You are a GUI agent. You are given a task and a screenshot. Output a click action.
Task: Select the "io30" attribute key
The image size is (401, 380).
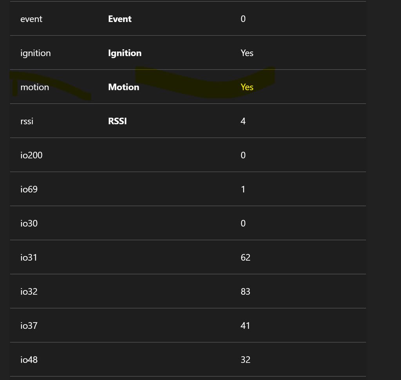(29, 223)
